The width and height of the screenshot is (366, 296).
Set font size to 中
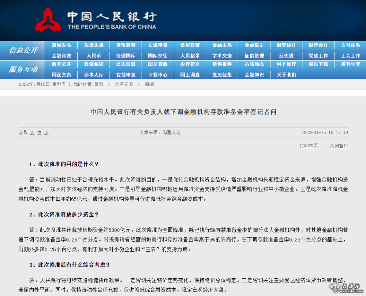pyautogui.click(x=39, y=133)
